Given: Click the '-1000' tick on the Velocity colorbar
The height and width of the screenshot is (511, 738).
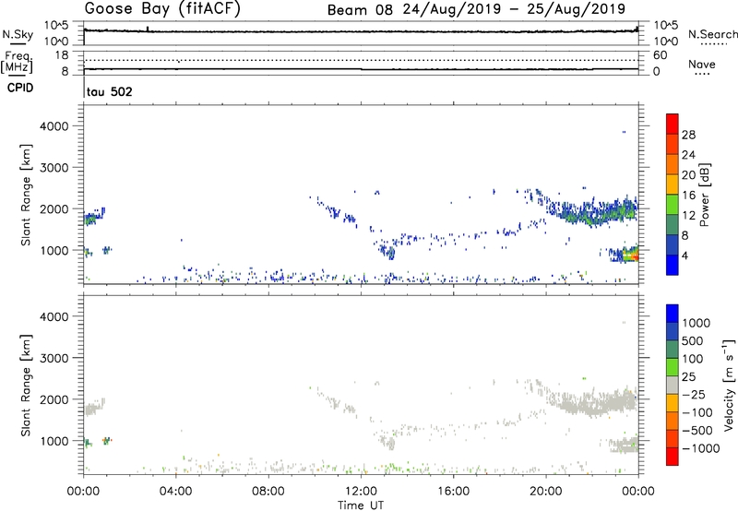Looking at the screenshot, I should [701, 448].
